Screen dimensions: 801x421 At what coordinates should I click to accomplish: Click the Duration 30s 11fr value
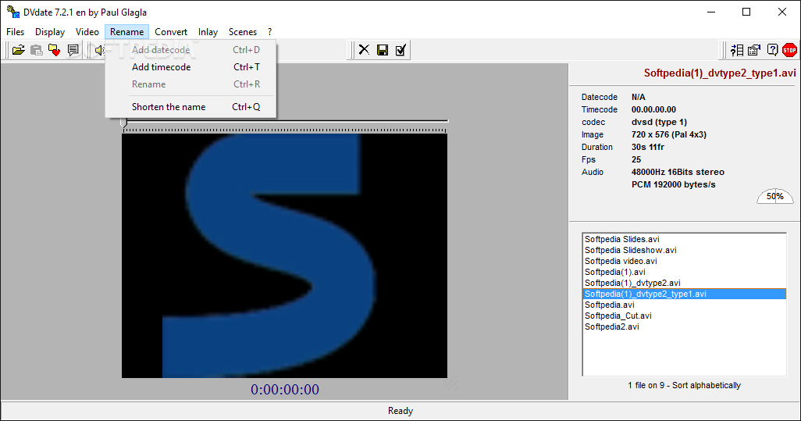648,147
